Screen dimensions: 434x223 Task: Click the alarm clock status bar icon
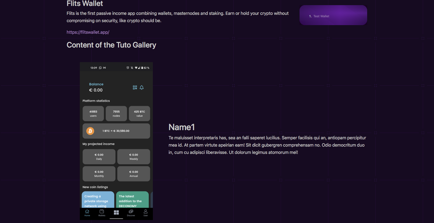tap(128, 68)
